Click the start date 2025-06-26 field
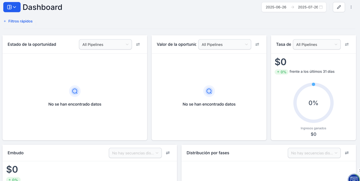This screenshot has width=360, height=181. point(276,7)
